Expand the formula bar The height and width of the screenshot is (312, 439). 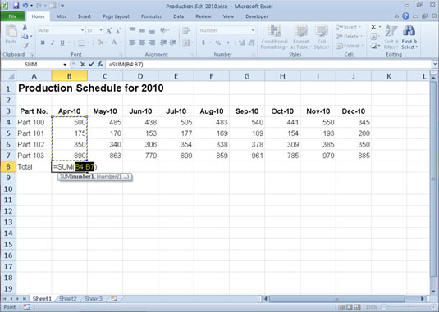click(435, 64)
